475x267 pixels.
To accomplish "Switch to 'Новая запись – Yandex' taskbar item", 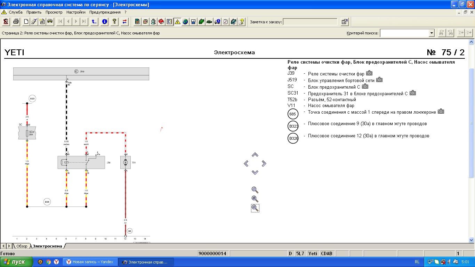I will [91, 262].
